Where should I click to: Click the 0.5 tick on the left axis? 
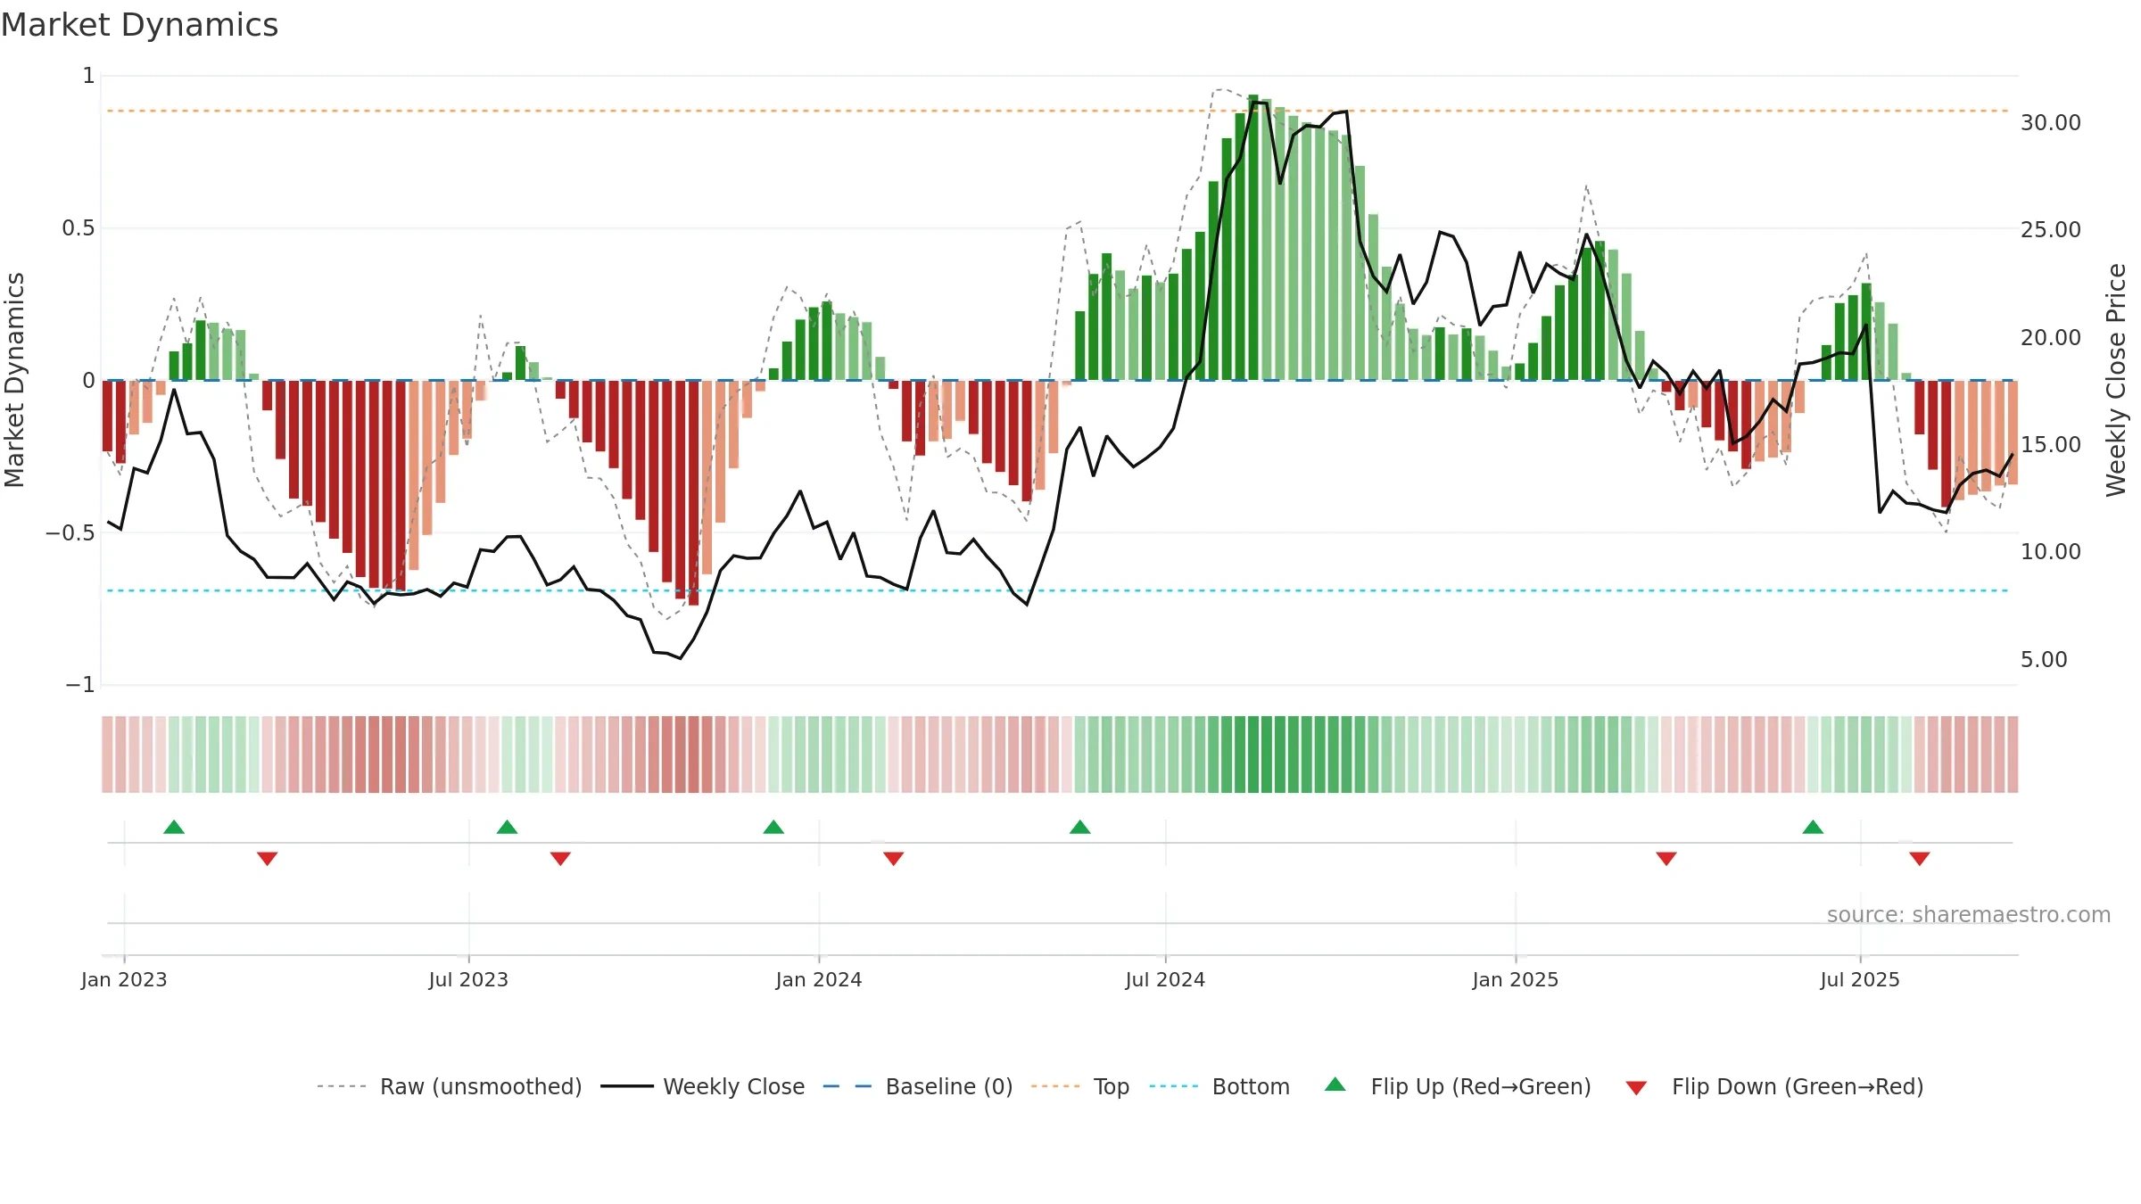click(x=79, y=228)
